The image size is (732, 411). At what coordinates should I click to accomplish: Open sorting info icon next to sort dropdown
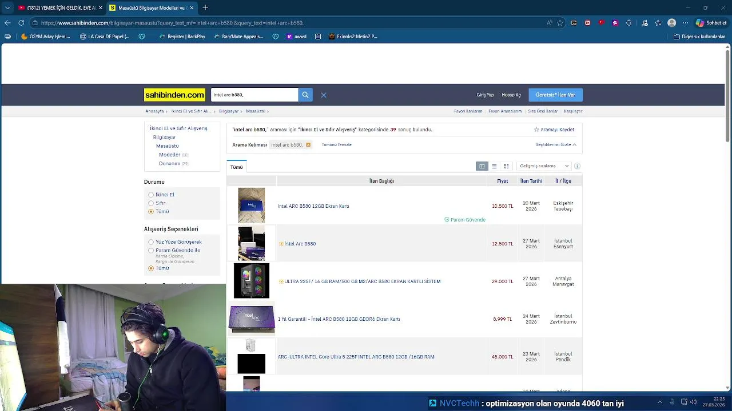tap(577, 166)
